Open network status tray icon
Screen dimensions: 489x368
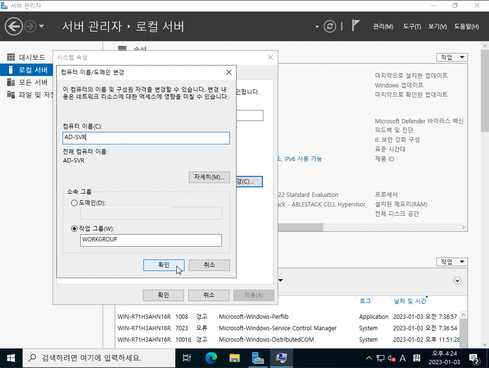tap(380, 358)
